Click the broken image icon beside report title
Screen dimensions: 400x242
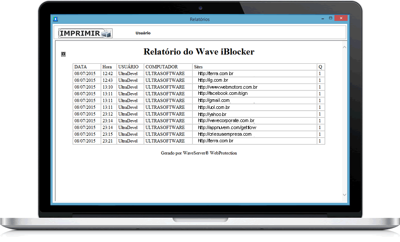[63, 54]
